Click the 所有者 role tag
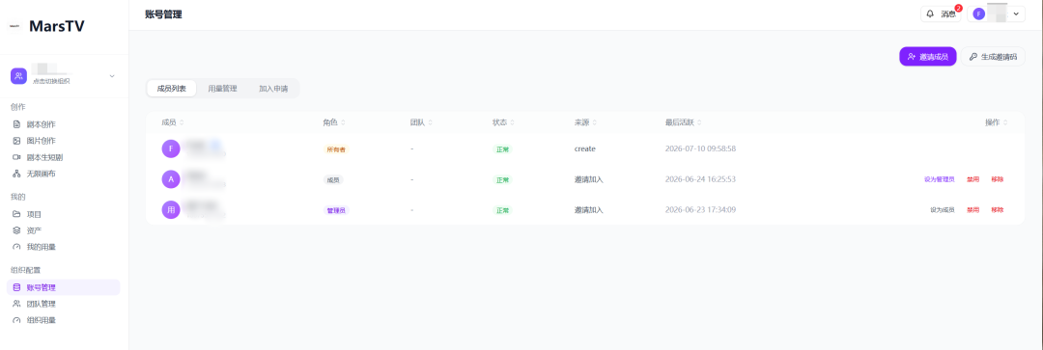This screenshot has height=350, width=1043. (x=336, y=149)
